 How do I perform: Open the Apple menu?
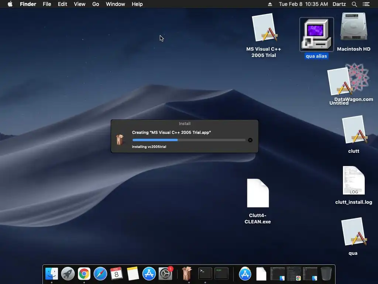tap(10, 4)
